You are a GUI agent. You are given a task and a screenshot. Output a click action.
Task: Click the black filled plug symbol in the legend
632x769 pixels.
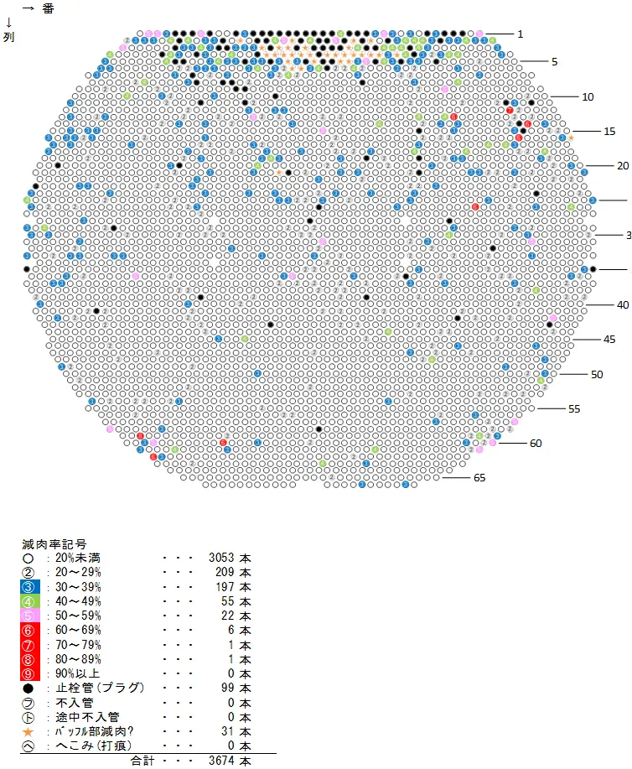coord(28,688)
